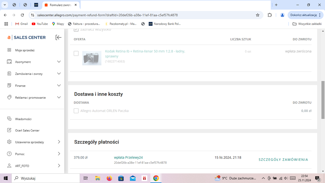Open the tab search dropdown arrow

click(5, 5)
